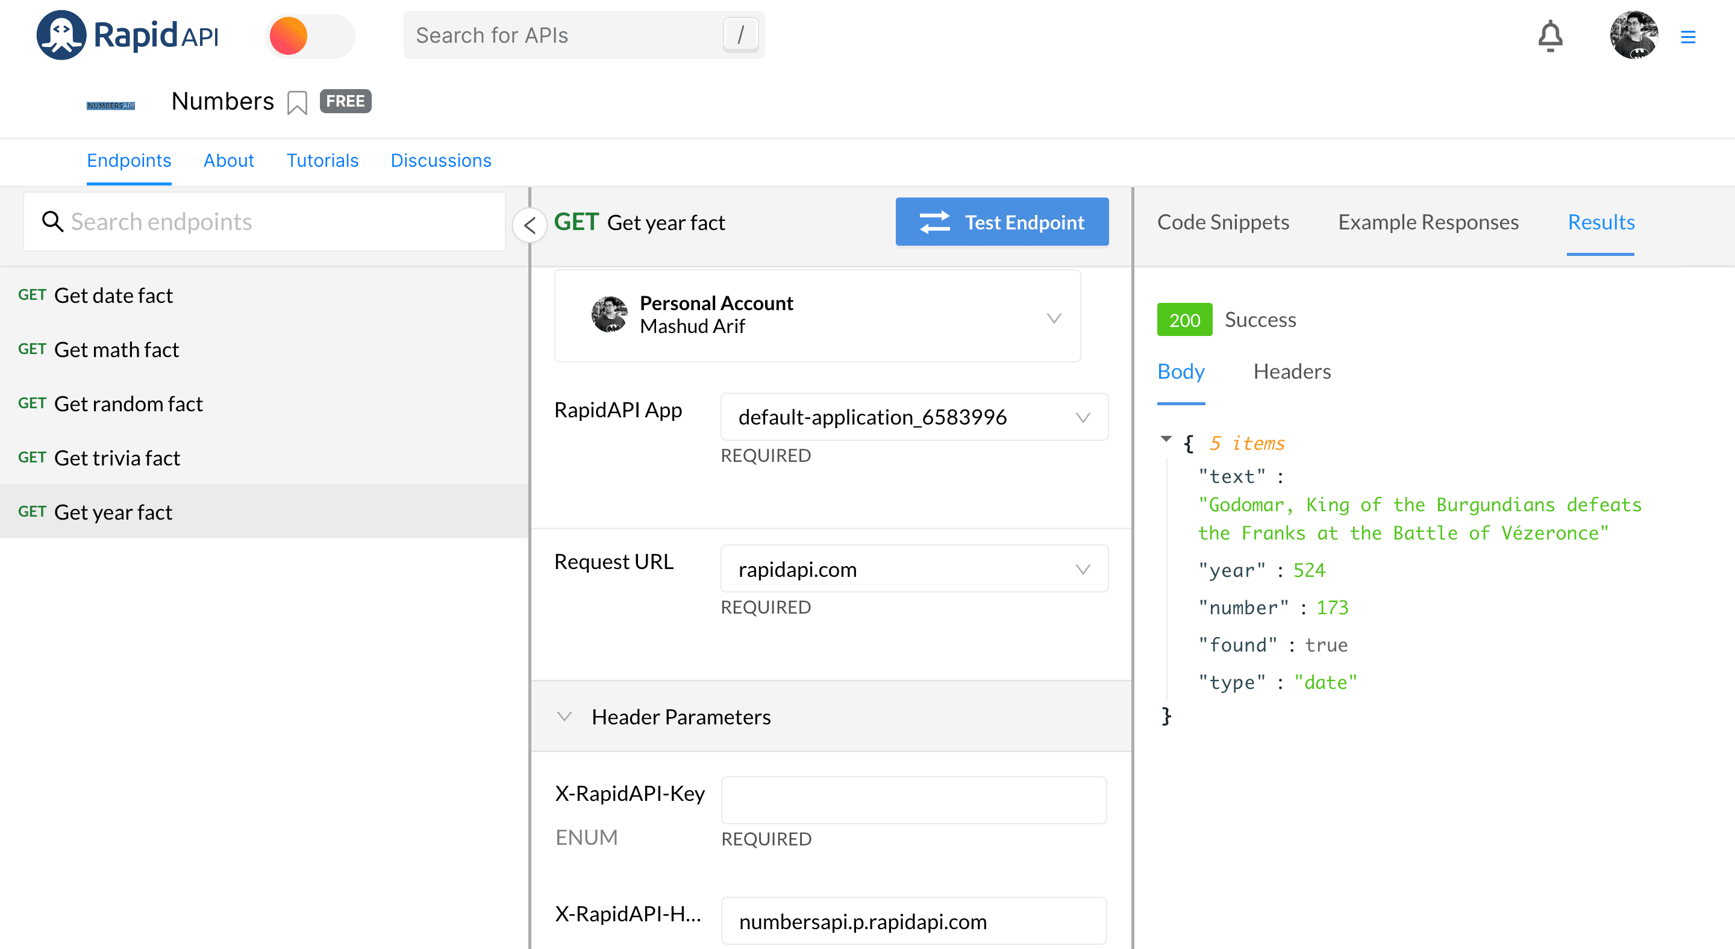Click the type value "date"
This screenshot has width=1735, height=949.
pyautogui.click(x=1325, y=682)
